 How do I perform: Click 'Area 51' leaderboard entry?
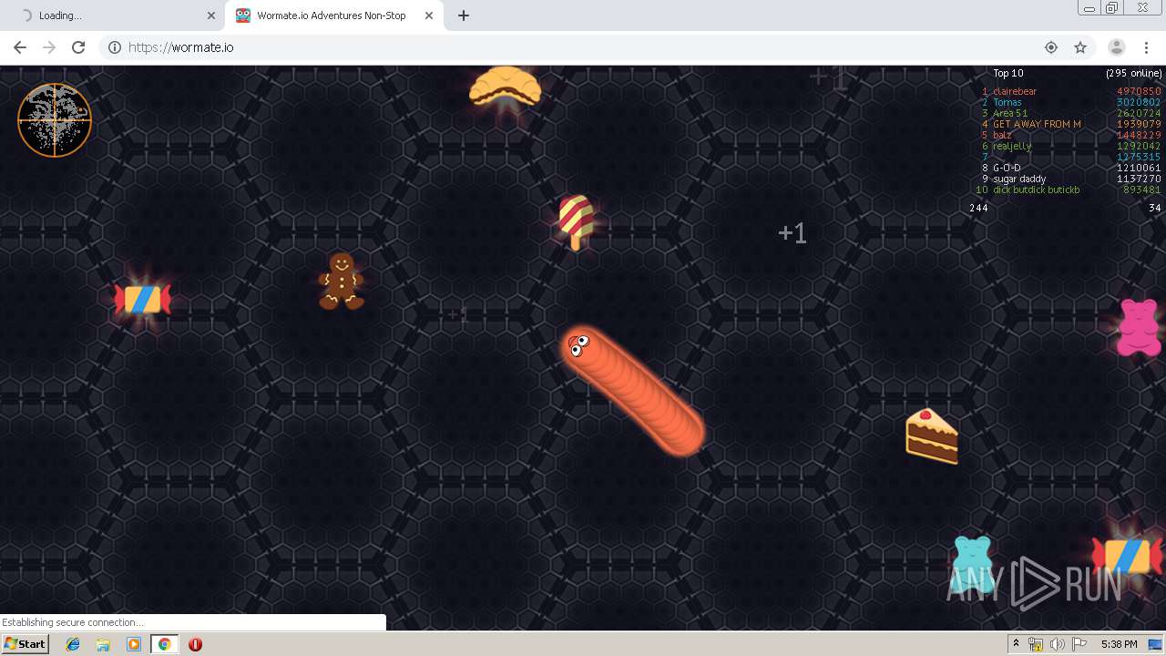[x=1010, y=113]
